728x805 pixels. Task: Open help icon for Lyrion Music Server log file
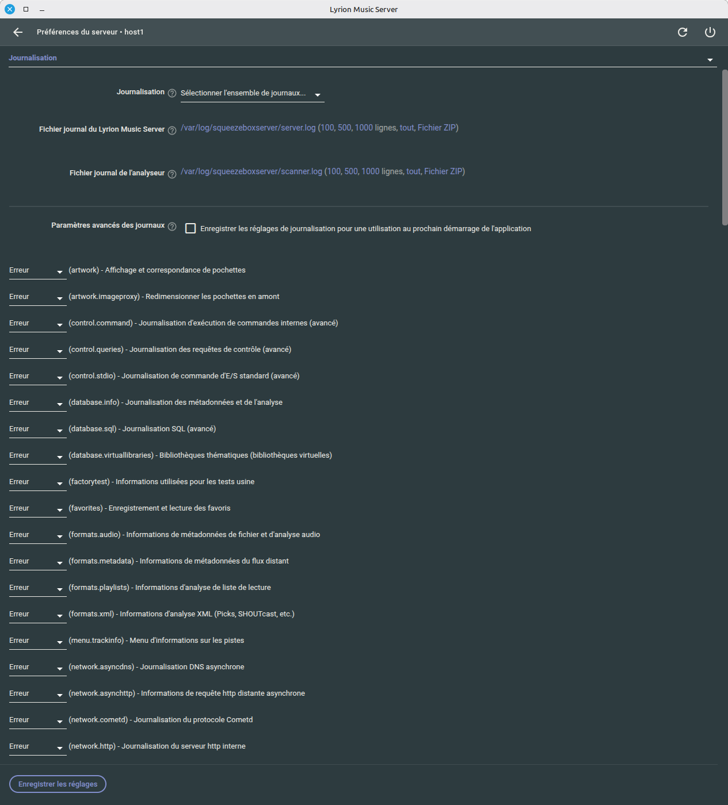point(172,131)
